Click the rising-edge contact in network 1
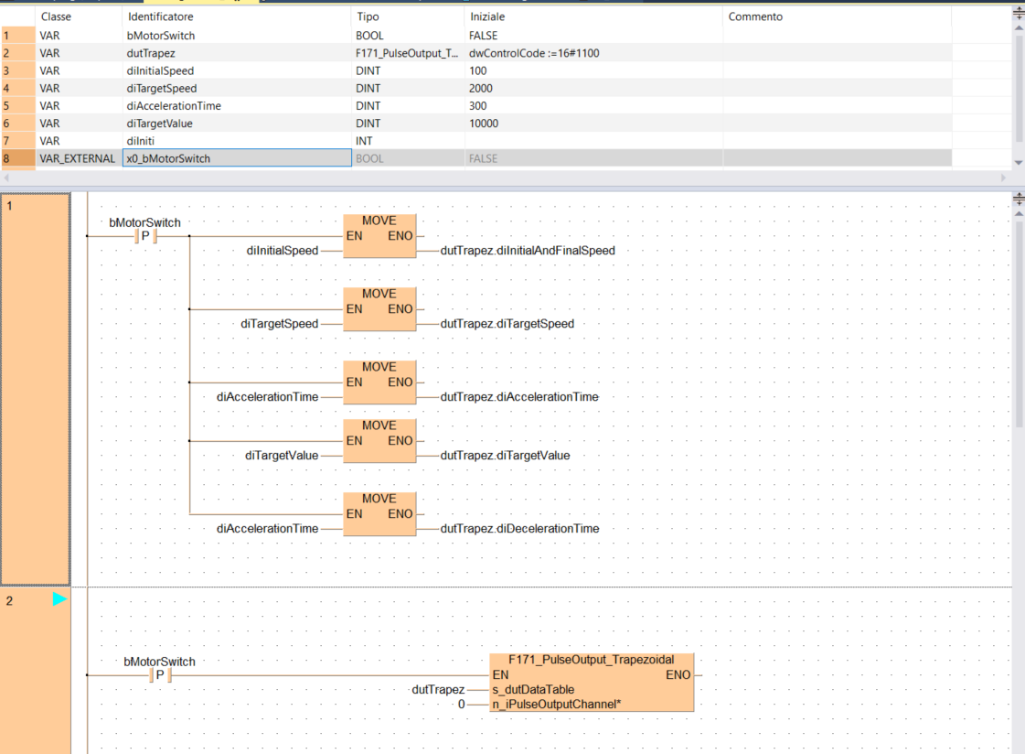The width and height of the screenshot is (1025, 754). click(145, 237)
